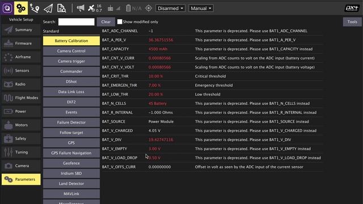
Task: Open the Motors setup page
Action: coord(21,125)
